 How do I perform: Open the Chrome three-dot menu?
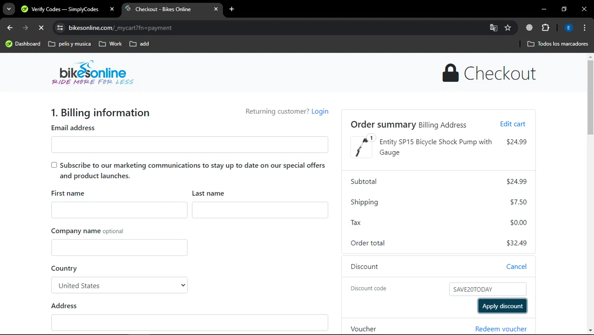[584, 28]
